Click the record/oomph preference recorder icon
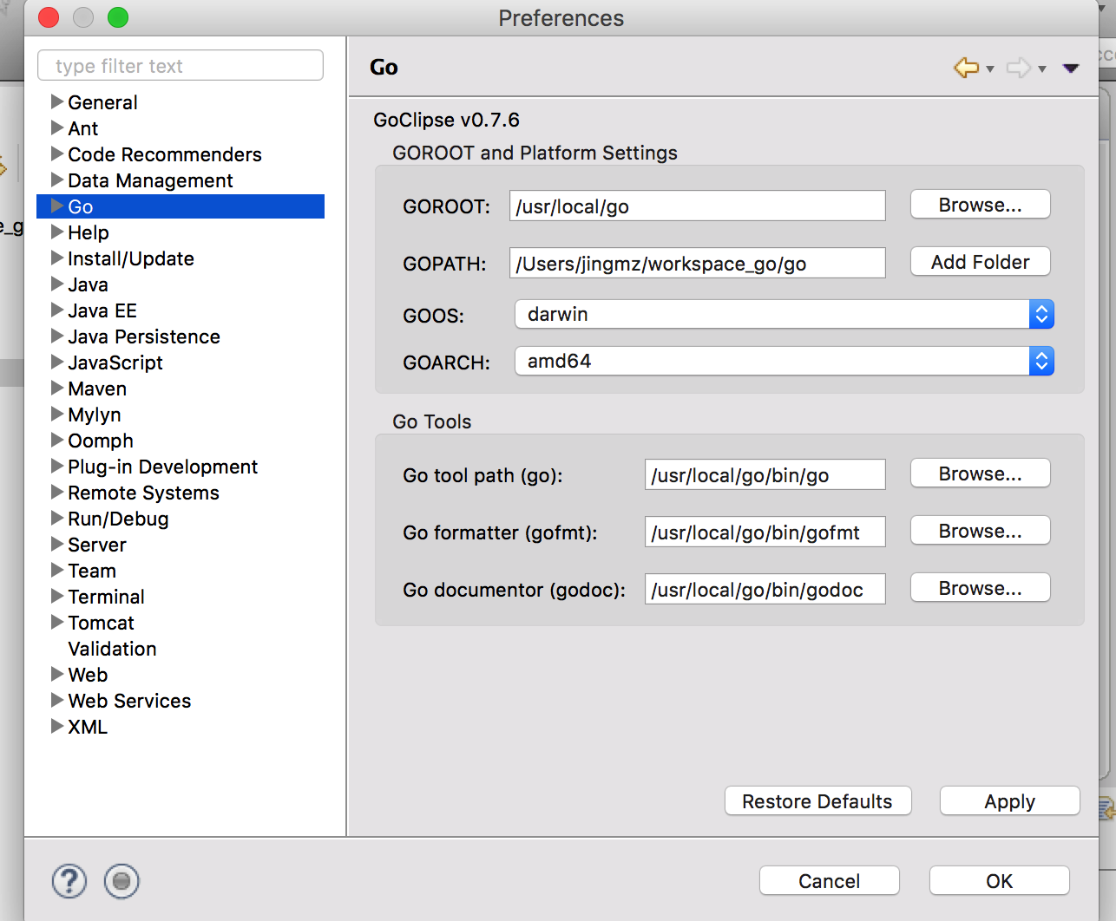This screenshot has height=921, width=1116. coord(121,881)
